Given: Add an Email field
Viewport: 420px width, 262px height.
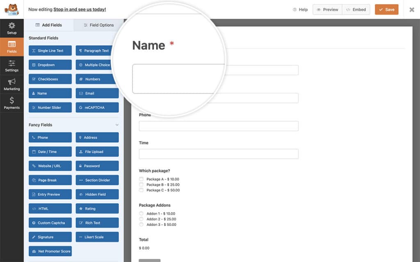Looking at the screenshot, I should pyautogui.click(x=97, y=93).
